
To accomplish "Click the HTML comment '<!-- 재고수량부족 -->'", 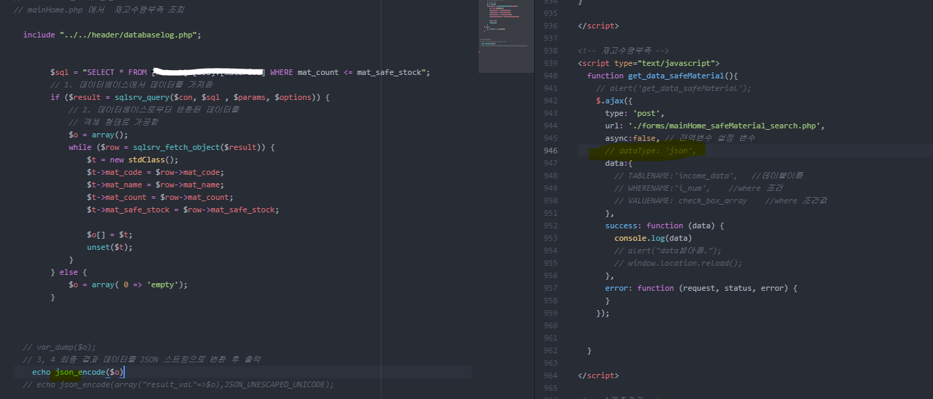I will 623,51.
